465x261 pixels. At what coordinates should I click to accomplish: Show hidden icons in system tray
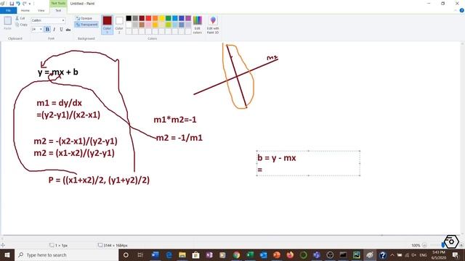click(392, 254)
